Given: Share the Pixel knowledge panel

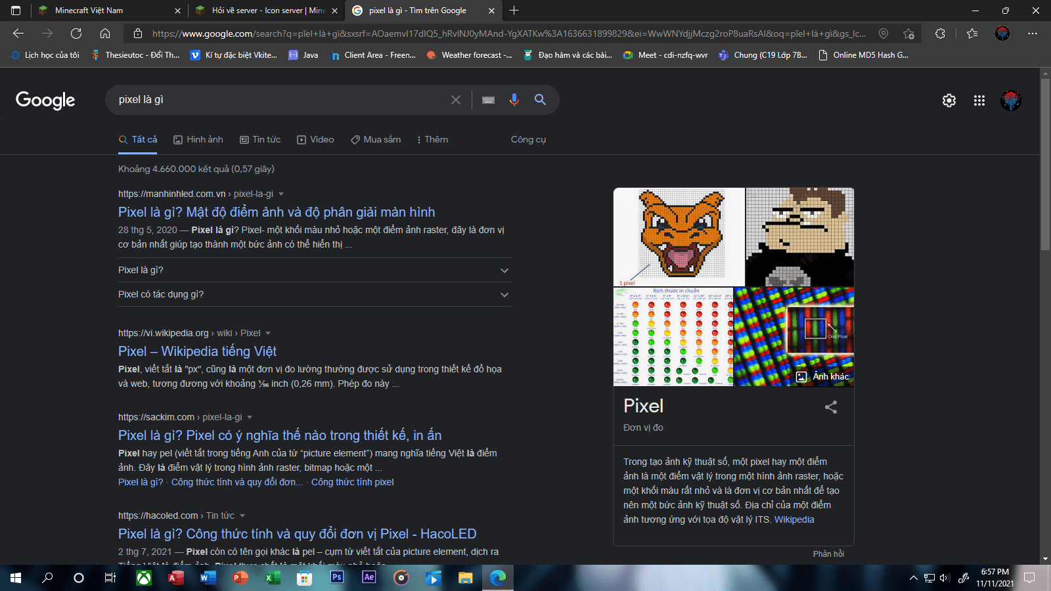Looking at the screenshot, I should [831, 407].
